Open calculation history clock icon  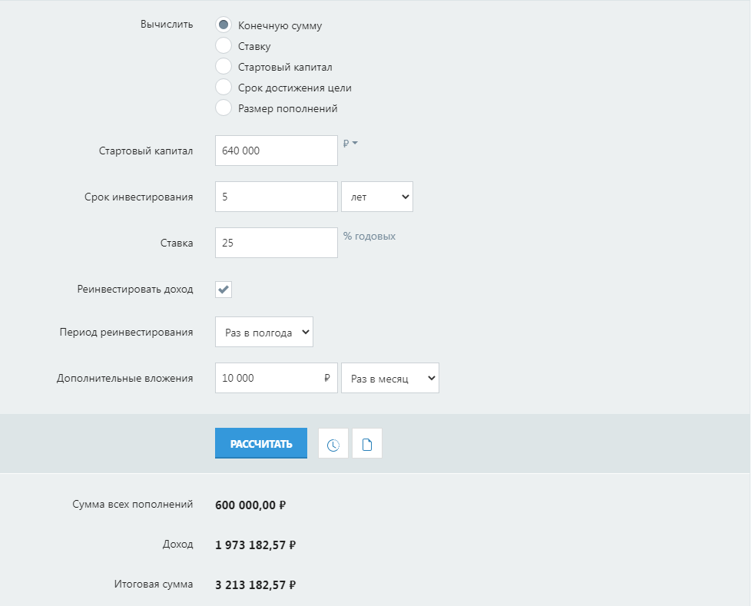pyautogui.click(x=333, y=443)
